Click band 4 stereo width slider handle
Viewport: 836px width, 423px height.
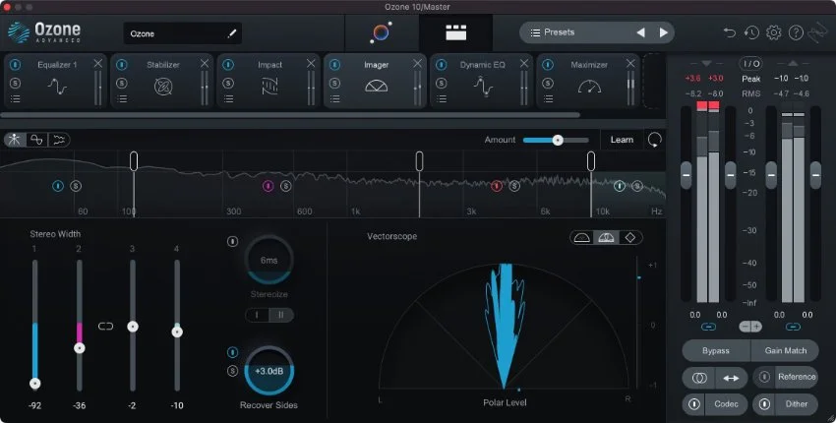pos(177,332)
